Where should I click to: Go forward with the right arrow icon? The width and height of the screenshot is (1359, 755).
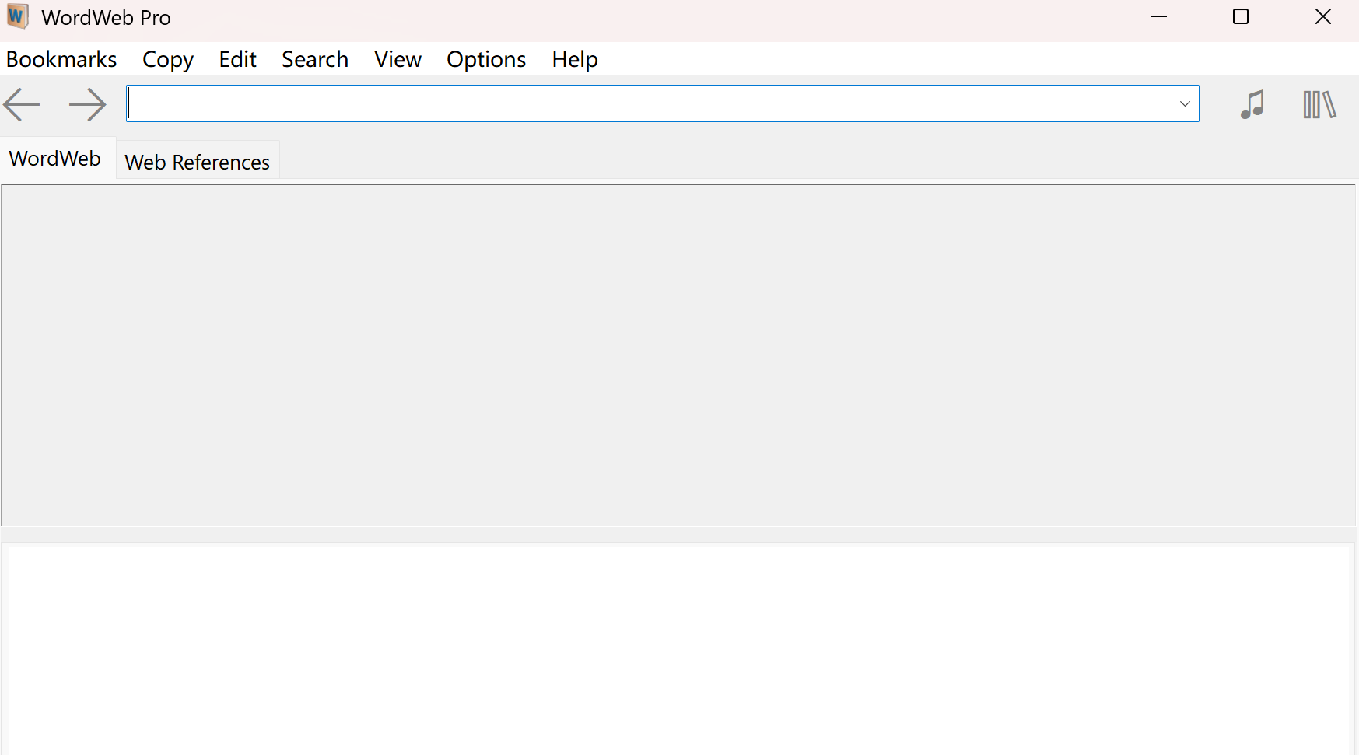click(x=87, y=104)
